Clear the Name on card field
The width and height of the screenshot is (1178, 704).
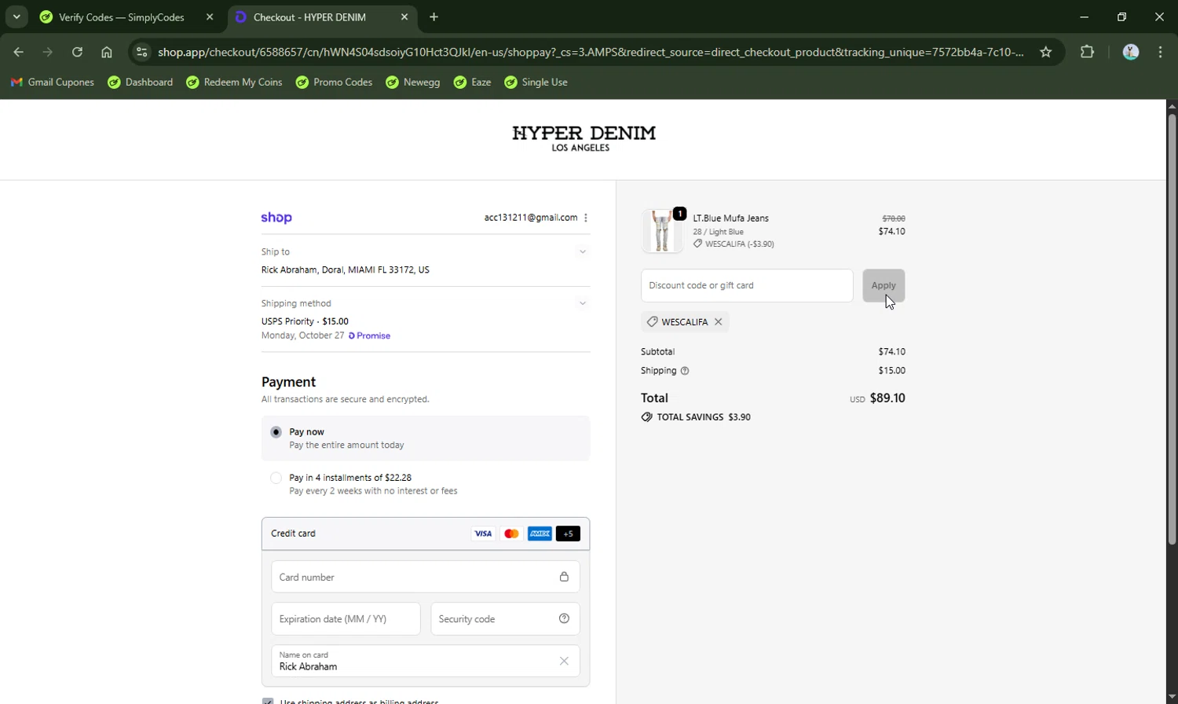564,661
